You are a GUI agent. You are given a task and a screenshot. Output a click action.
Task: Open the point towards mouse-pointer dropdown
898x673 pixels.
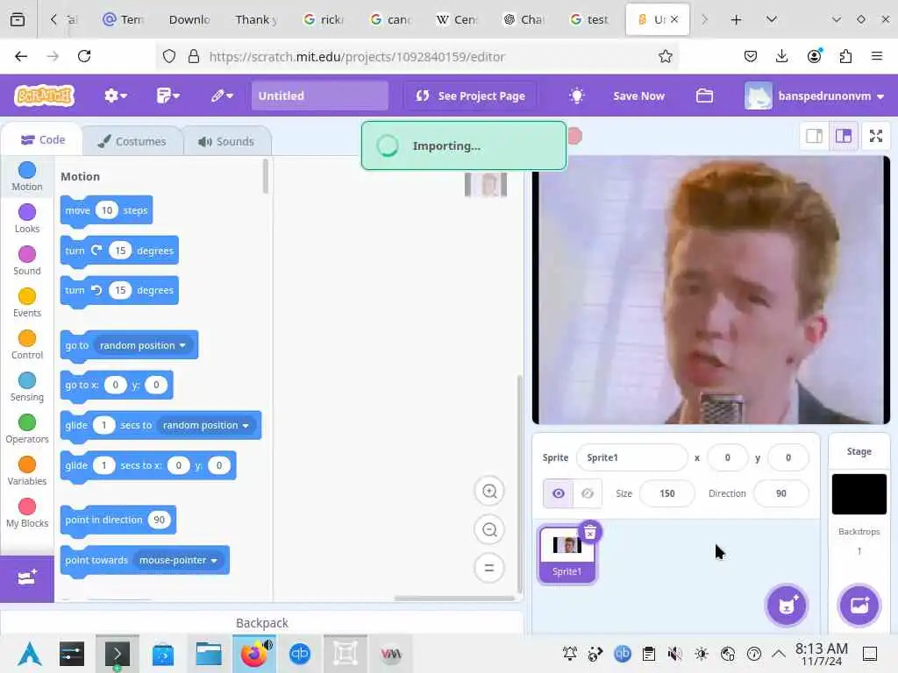point(178,560)
